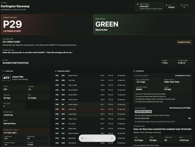Click the microphone icon in the floating bar
The width and height of the screenshot is (195, 147).
point(112,138)
